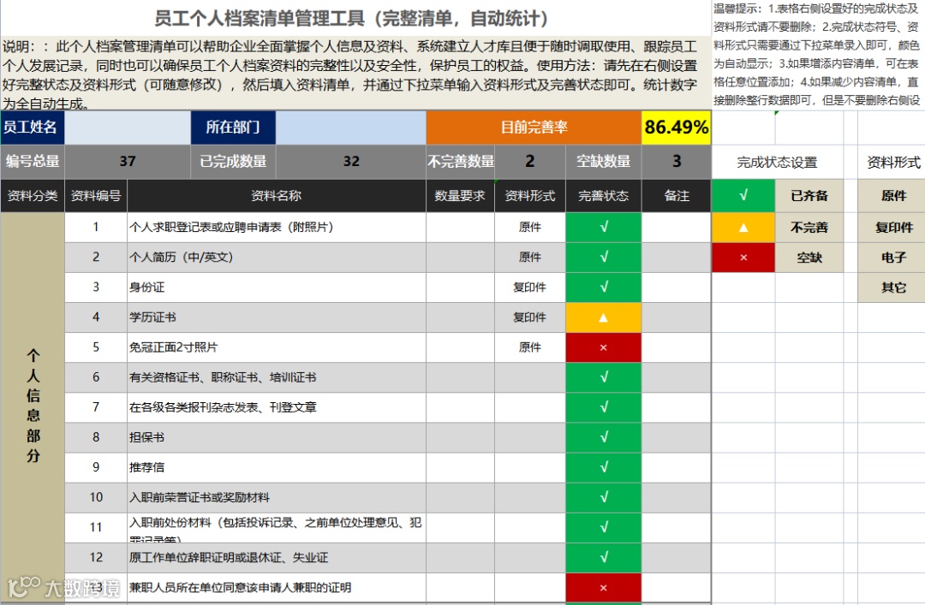Screen dimensions: 925x605
Task: Click the 温馨提示 tips text block
Action: [x=816, y=54]
